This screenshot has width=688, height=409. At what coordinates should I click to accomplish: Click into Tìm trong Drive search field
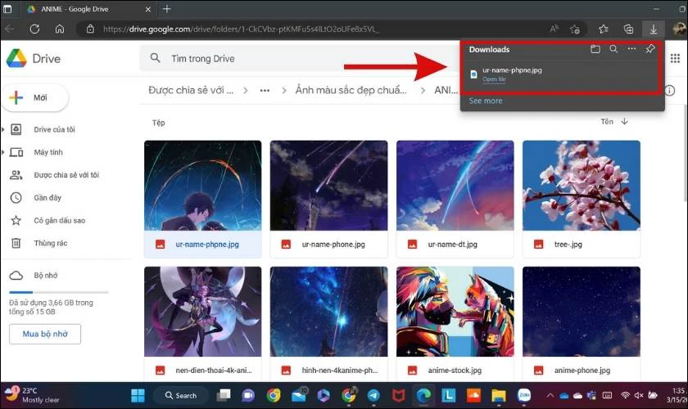click(298, 58)
